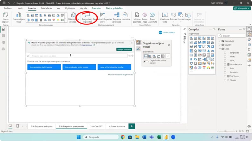Check the Empleado field checkbox
Image resolution: width=252 pixels, height=141 pixels.
(x=225, y=53)
